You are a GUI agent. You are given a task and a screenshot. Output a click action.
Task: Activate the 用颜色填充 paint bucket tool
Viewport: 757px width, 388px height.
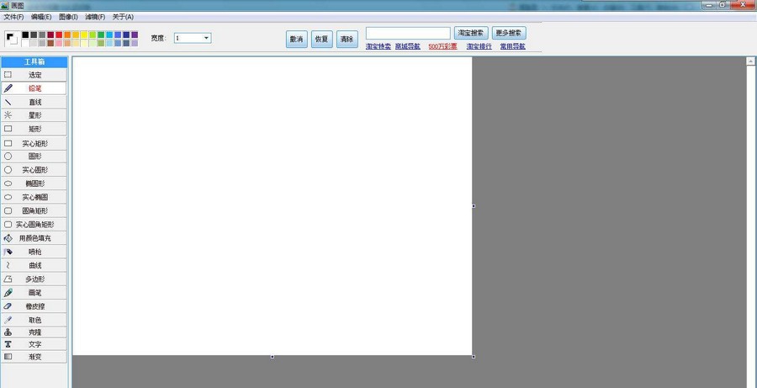click(34, 238)
